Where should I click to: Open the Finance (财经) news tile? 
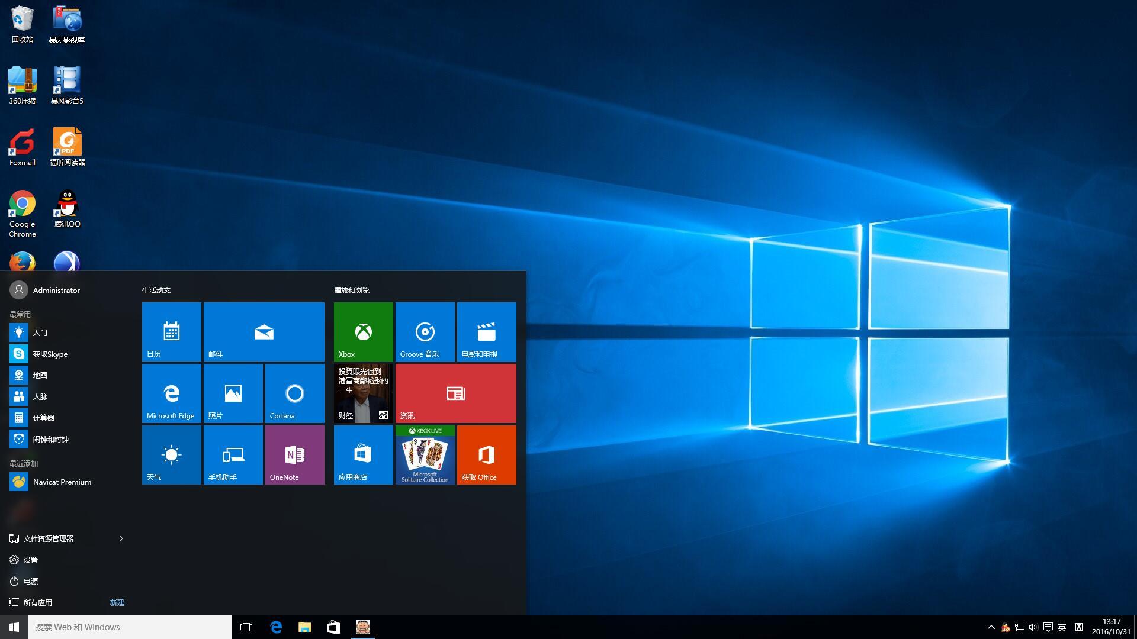[364, 393]
